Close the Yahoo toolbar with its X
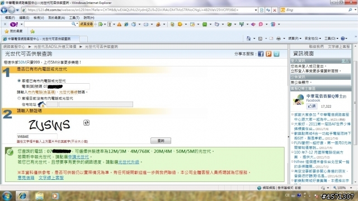The width and height of the screenshot is (358, 201). [5, 24]
